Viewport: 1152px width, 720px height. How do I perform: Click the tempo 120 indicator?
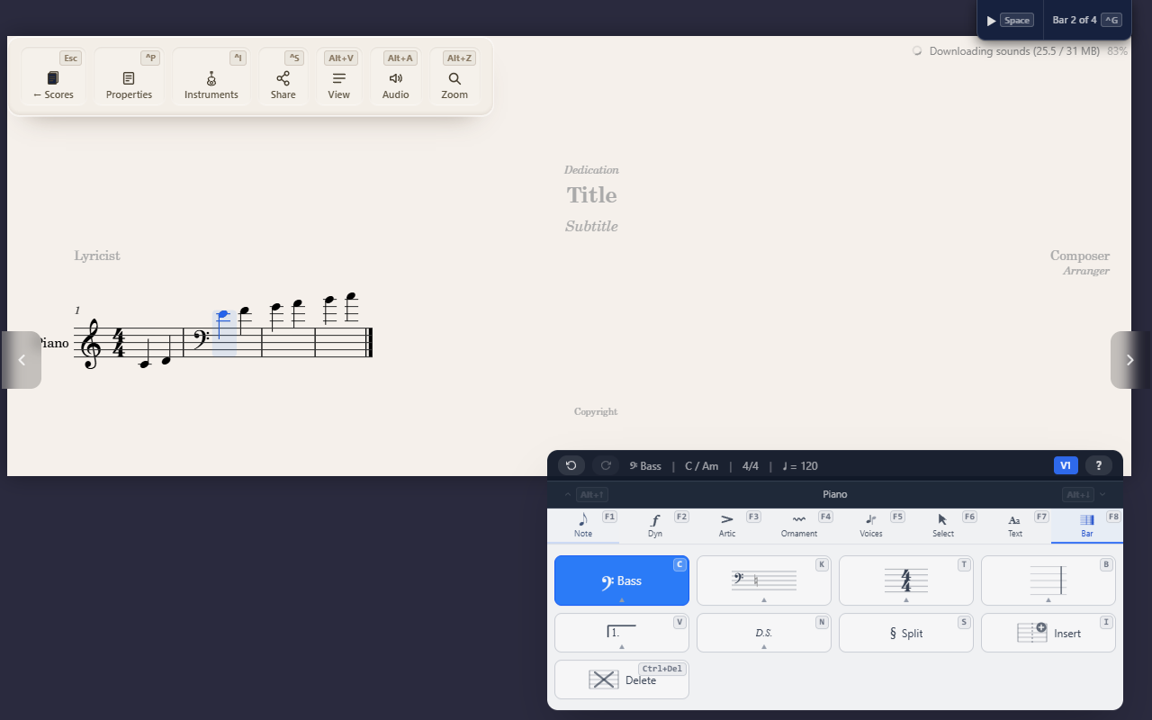click(x=800, y=466)
